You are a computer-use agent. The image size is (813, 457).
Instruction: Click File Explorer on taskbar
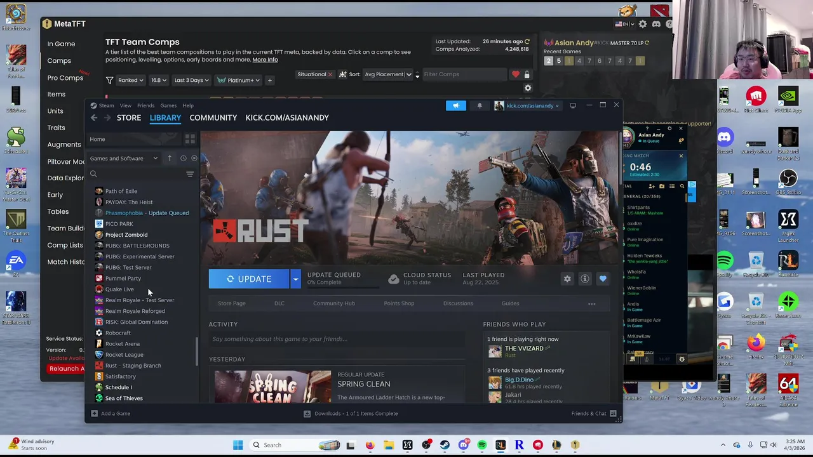pos(389,445)
